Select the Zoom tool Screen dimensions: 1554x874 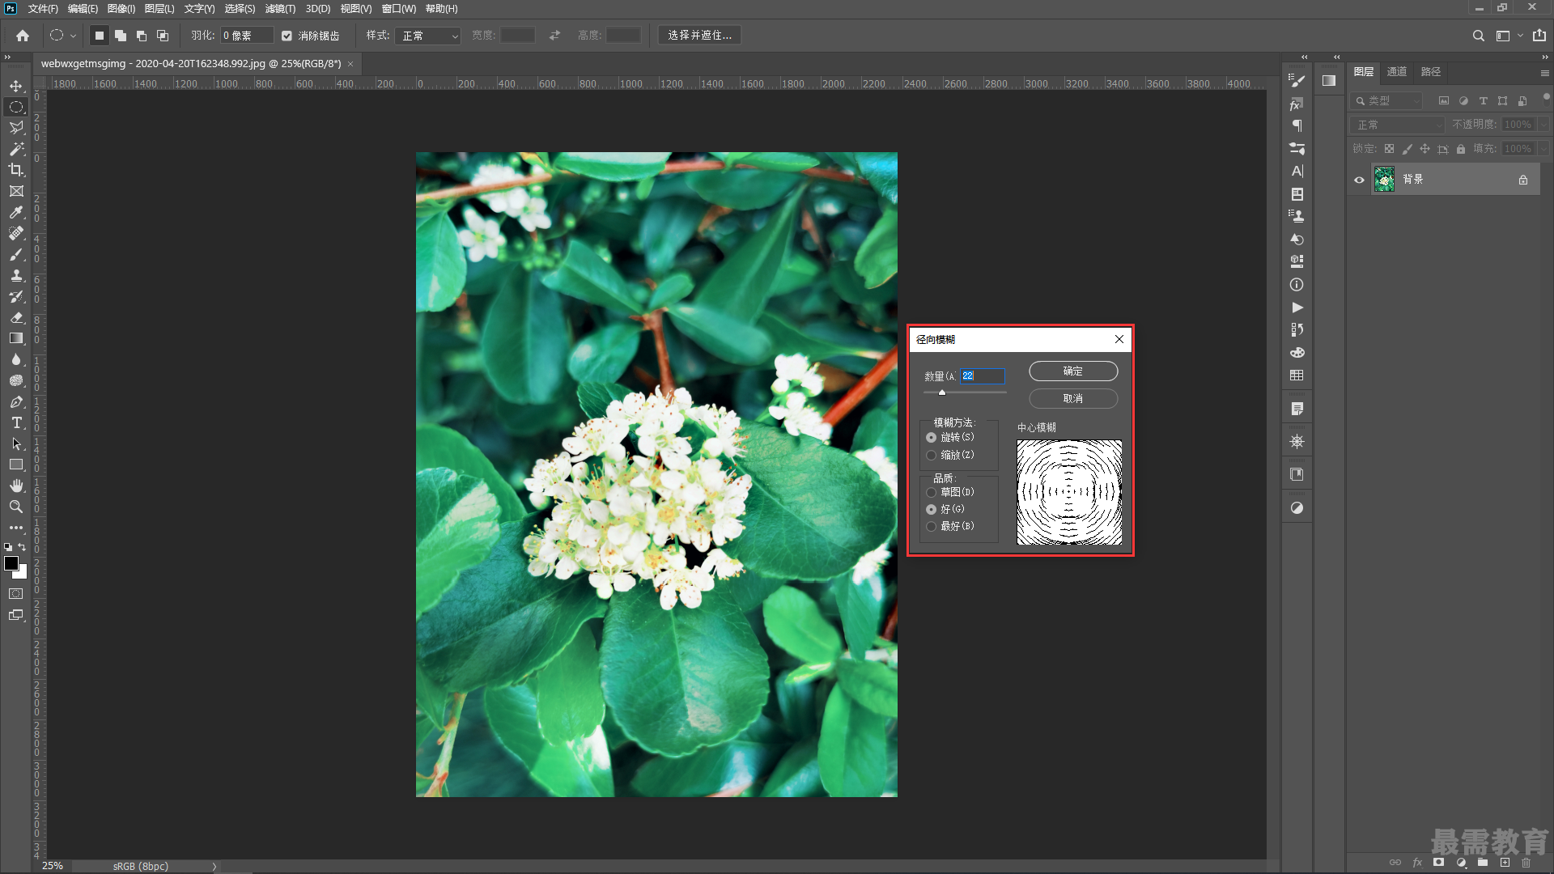16,507
